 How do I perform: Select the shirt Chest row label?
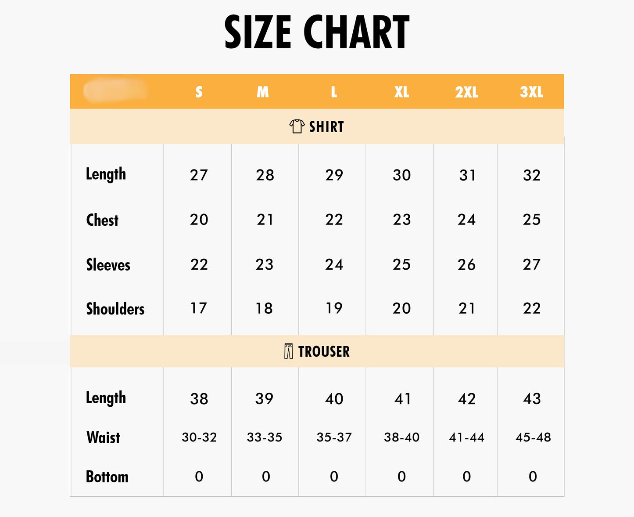(102, 220)
